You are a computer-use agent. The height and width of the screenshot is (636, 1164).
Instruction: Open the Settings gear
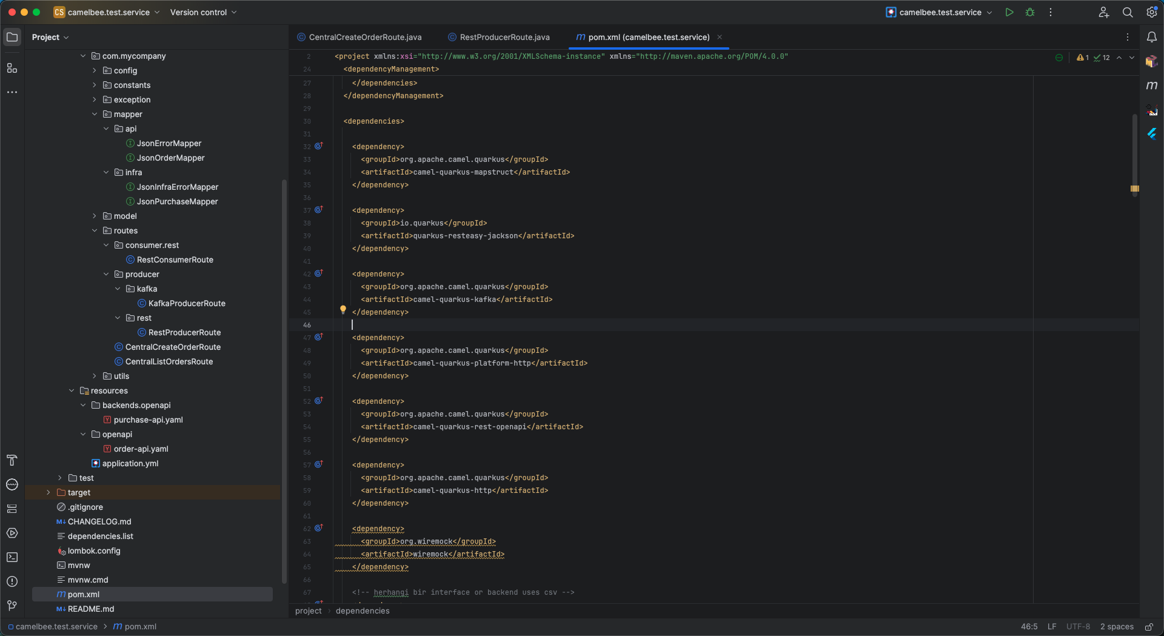1151,12
